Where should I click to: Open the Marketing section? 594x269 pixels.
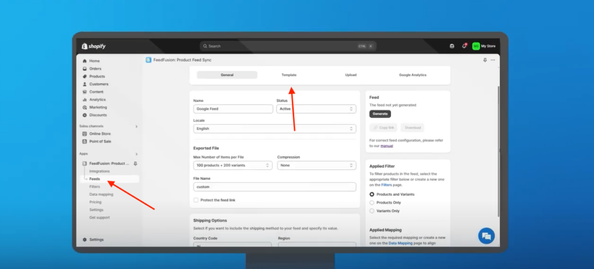tap(98, 107)
